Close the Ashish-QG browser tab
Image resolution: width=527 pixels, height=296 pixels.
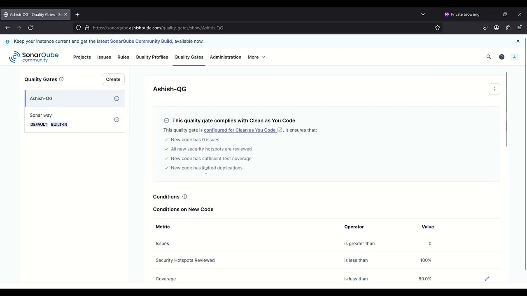[65, 14]
